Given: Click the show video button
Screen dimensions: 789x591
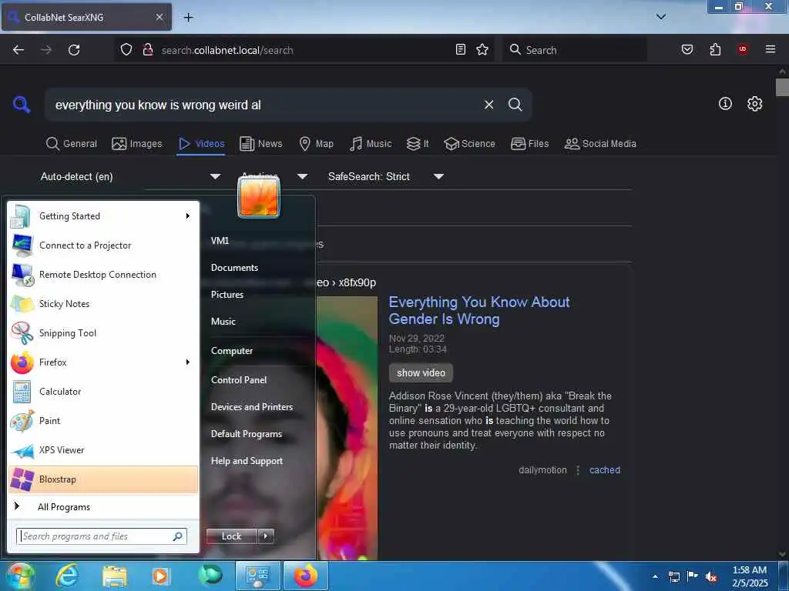Looking at the screenshot, I should coord(421,373).
